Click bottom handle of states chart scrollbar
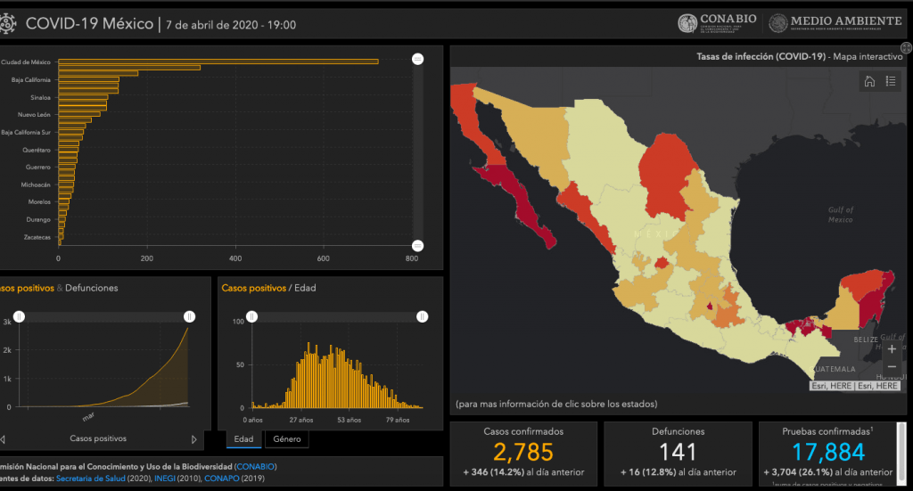913x491 pixels. pyautogui.click(x=418, y=246)
